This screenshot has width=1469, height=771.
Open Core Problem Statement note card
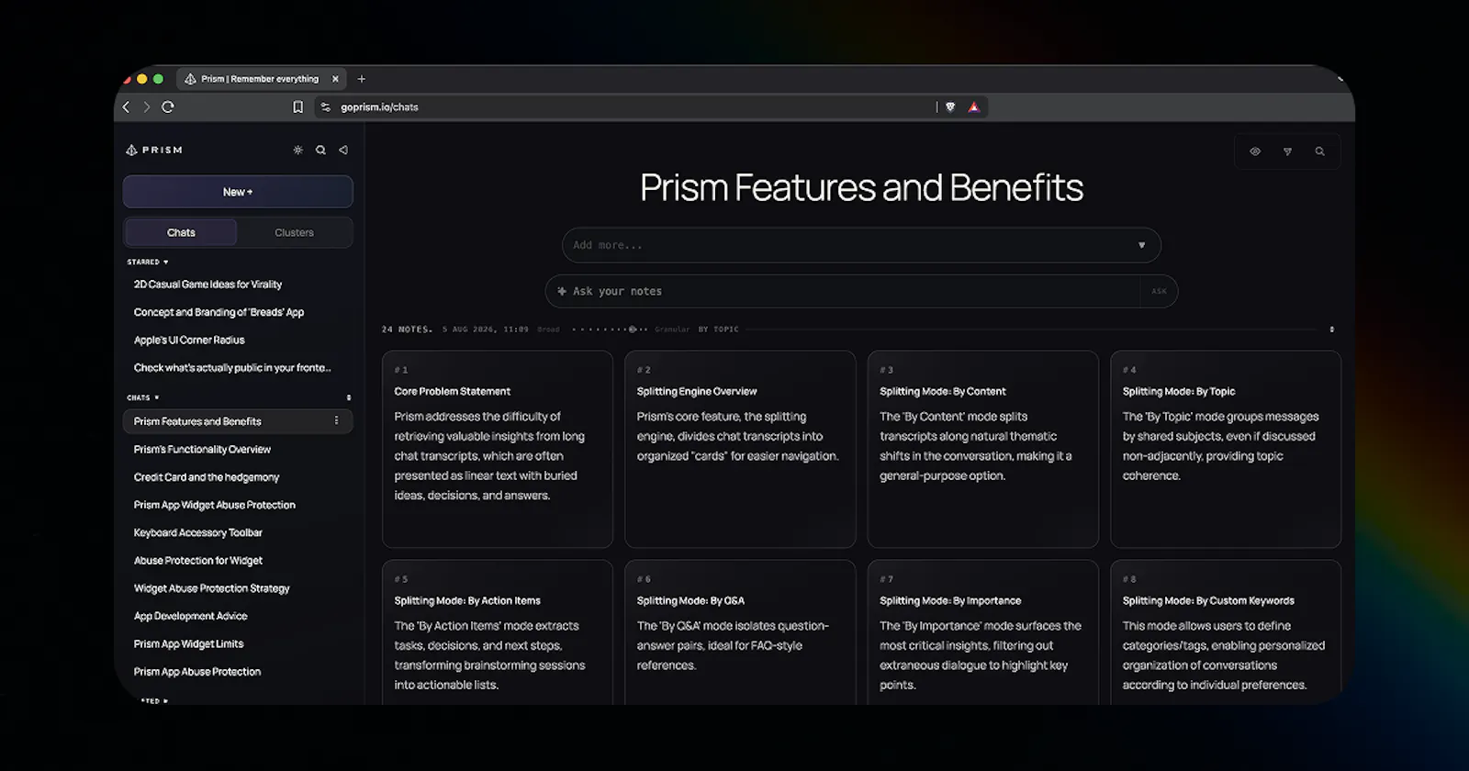(x=498, y=449)
